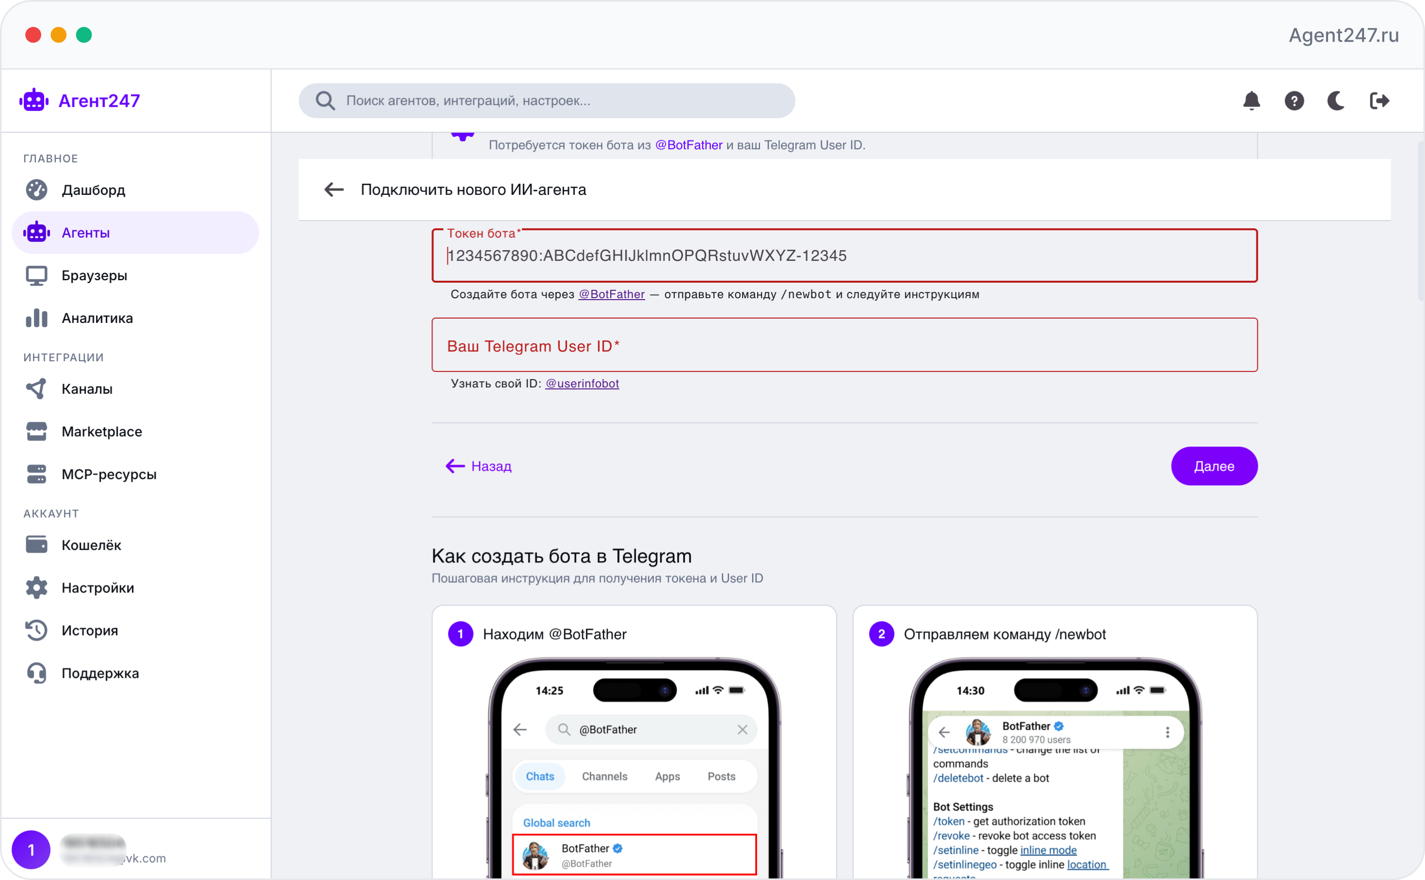The width and height of the screenshot is (1425, 880).
Task: Open notifications bell icon
Action: pyautogui.click(x=1251, y=101)
